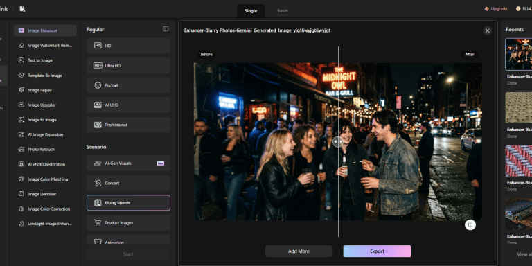Click the Before label on preview
The height and width of the screenshot is (266, 532).
206,54
